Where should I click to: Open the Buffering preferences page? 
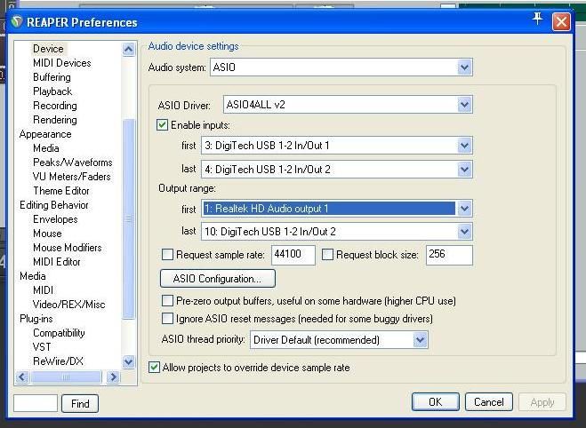click(52, 77)
